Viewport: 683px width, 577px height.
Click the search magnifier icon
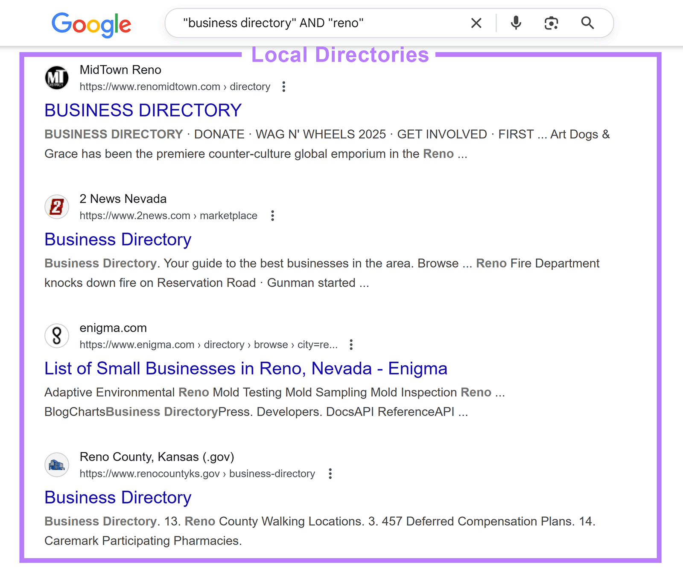click(588, 23)
